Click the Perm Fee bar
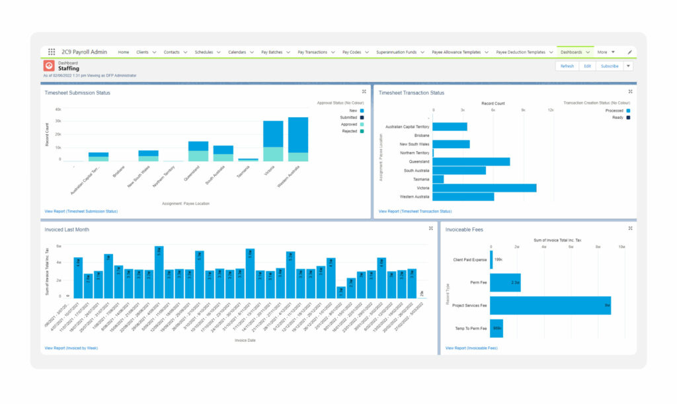Screen dimensions: 677x404 coord(505,282)
